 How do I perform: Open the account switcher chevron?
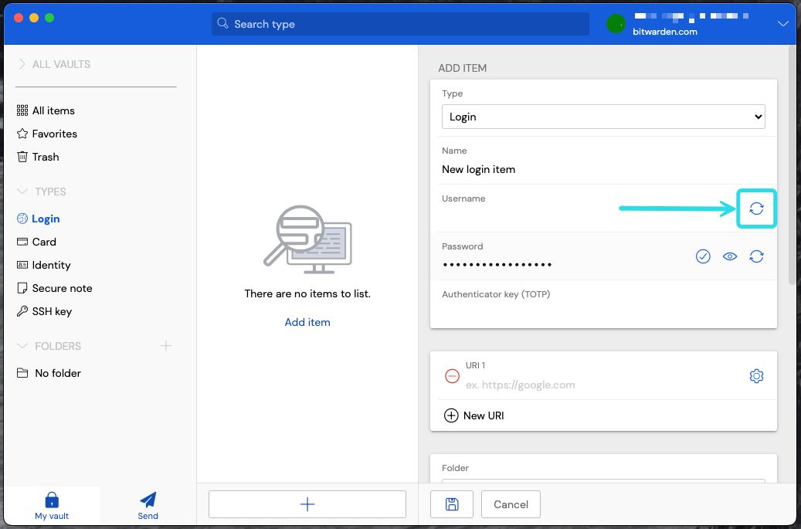coord(782,24)
